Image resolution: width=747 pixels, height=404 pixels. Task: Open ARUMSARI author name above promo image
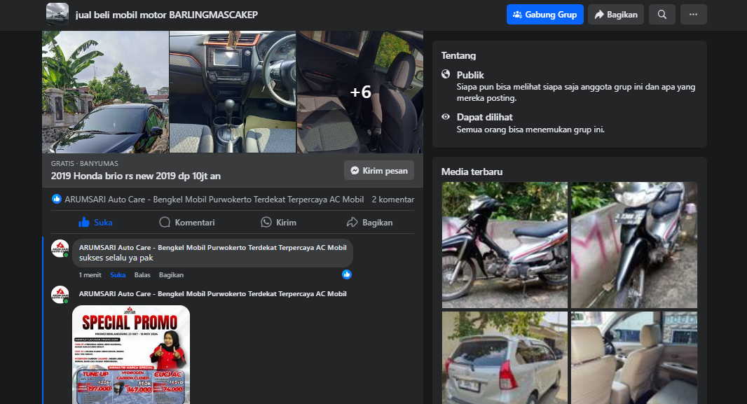pos(212,293)
